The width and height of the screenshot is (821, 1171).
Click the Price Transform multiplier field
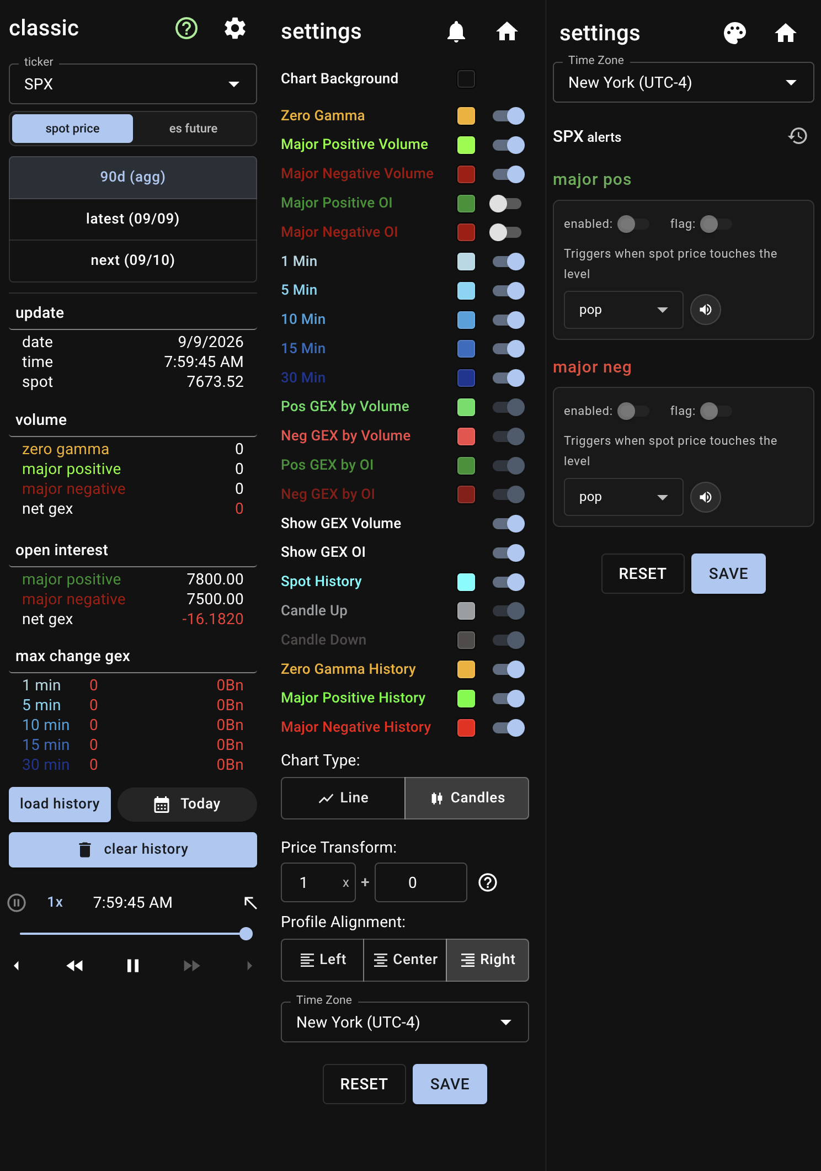(x=318, y=882)
